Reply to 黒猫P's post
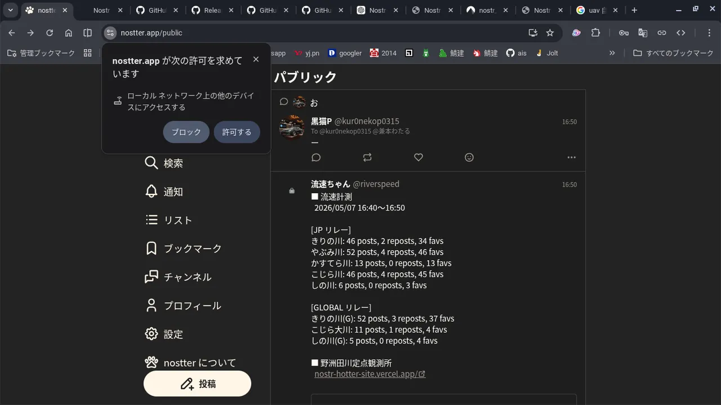This screenshot has width=721, height=405. pyautogui.click(x=316, y=158)
